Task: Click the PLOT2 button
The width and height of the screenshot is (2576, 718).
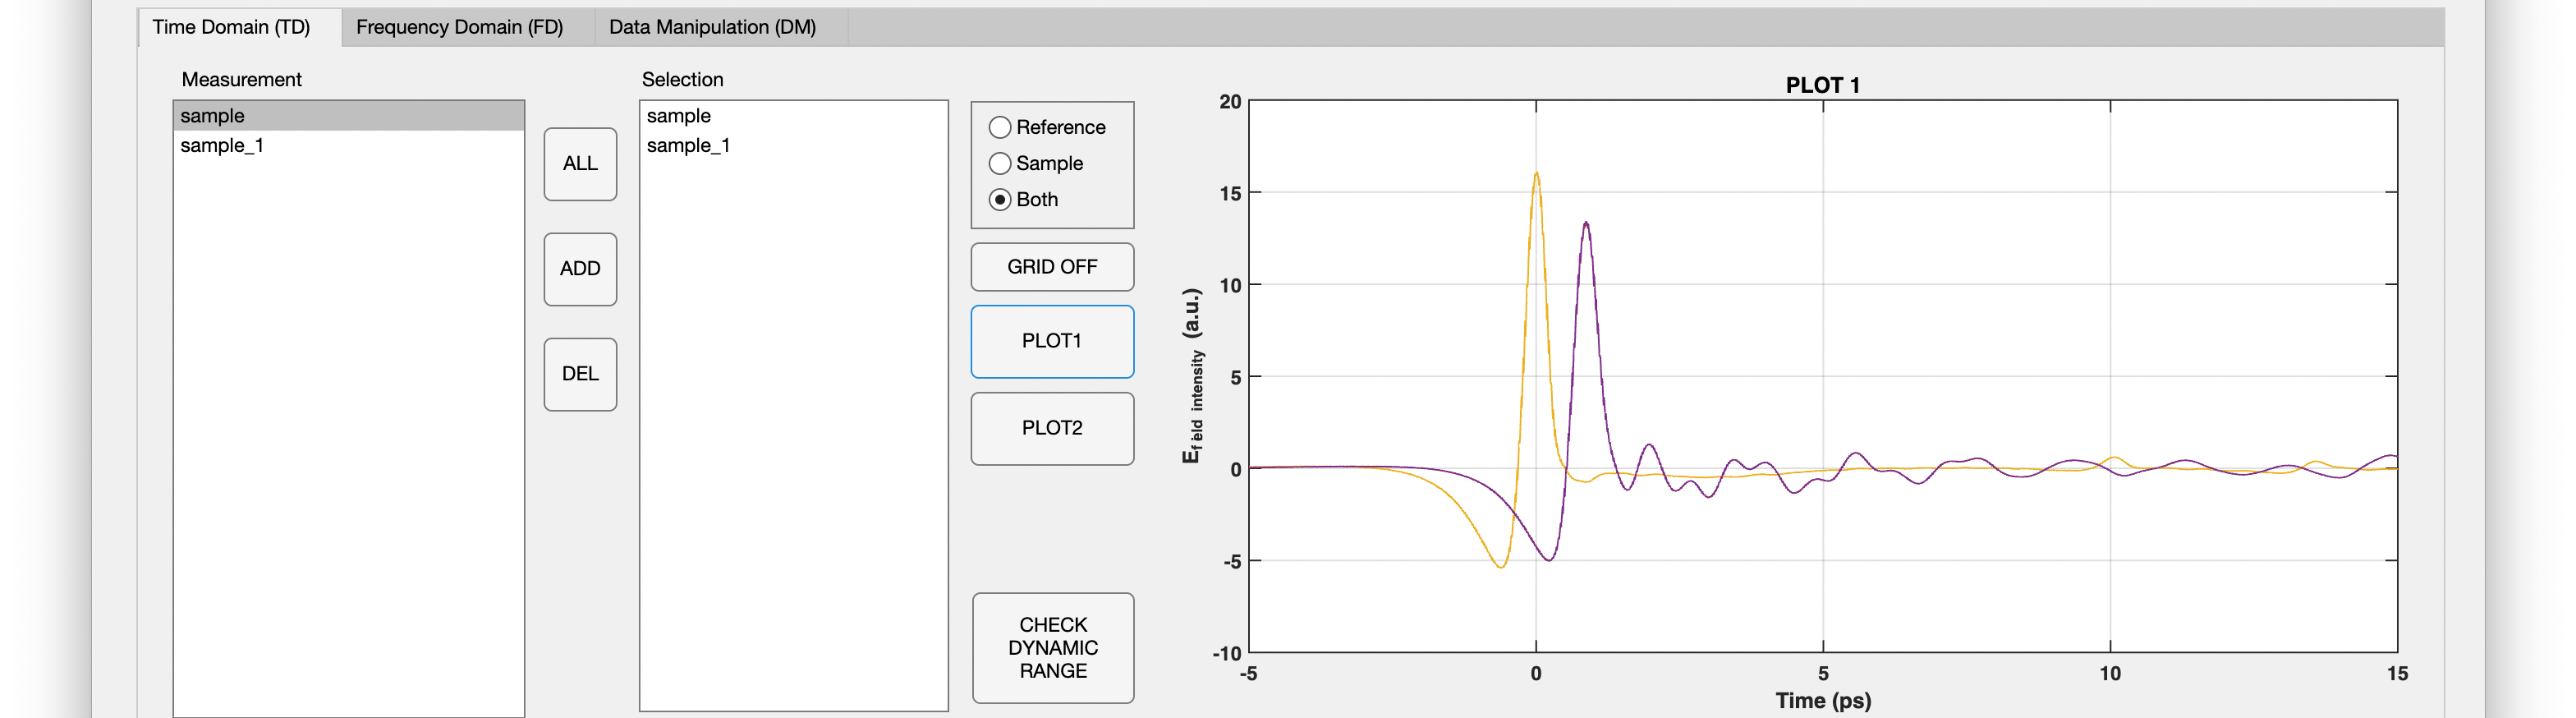Action: pyautogui.click(x=1052, y=428)
